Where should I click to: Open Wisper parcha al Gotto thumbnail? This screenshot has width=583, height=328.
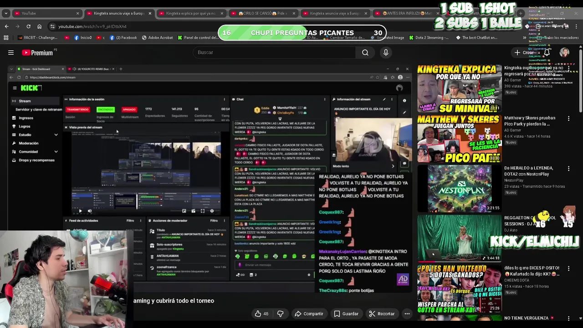tap(459, 289)
